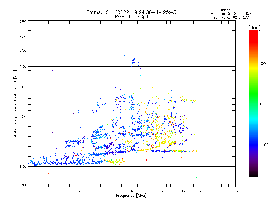Click the black bottom of the phase colorbar

tap(253, 174)
